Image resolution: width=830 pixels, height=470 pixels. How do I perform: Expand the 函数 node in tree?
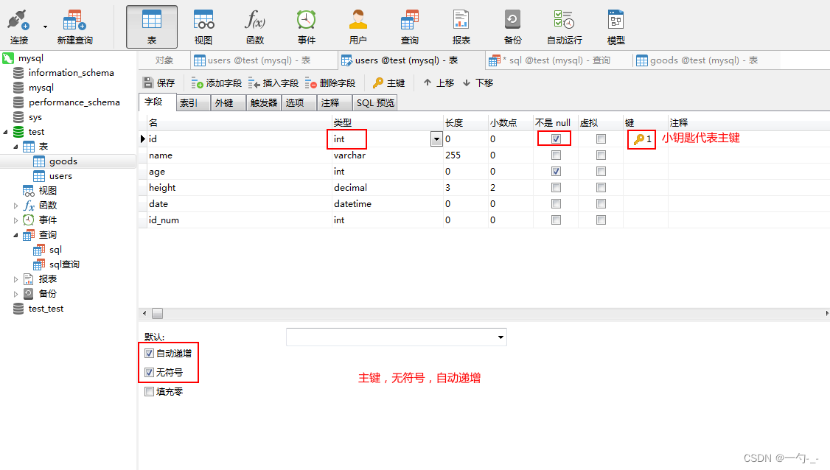15,206
